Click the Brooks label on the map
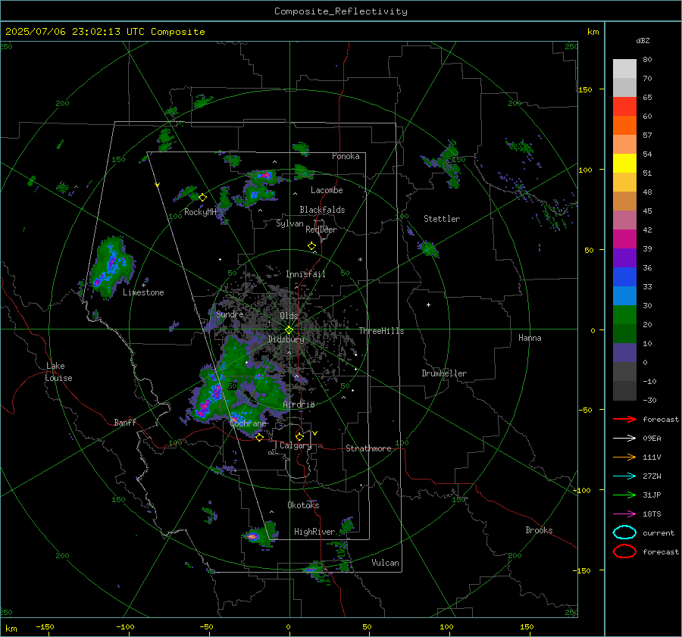Screen dimensions: 682x637 tap(539, 530)
